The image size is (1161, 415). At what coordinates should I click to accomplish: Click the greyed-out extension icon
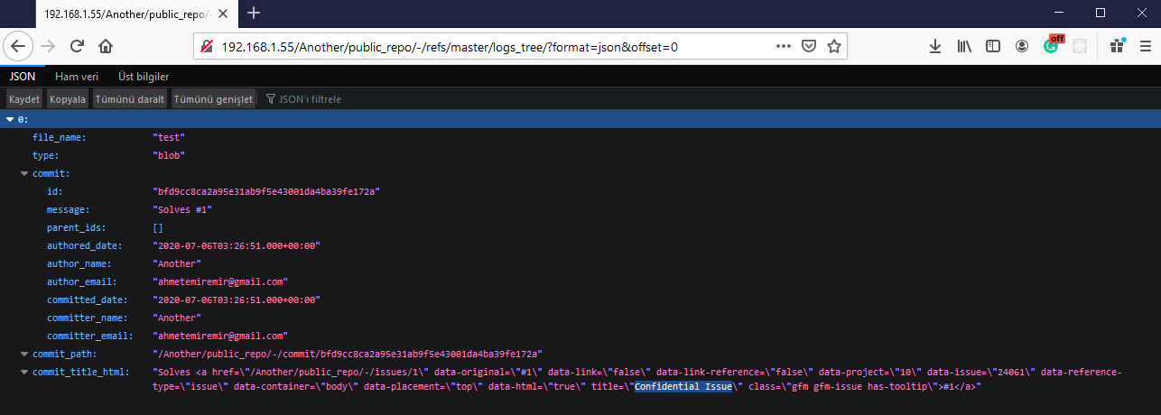click(x=1079, y=46)
